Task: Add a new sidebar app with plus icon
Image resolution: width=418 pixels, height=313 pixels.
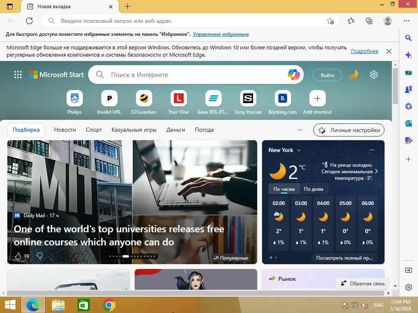Action: point(408,159)
